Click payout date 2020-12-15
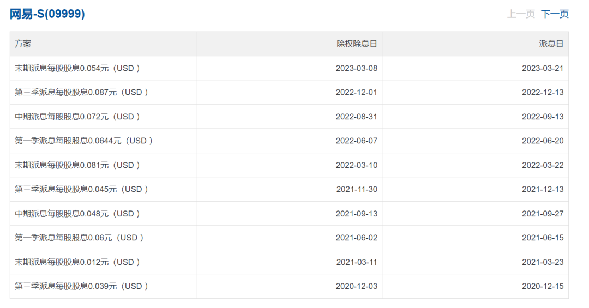589x308 pixels. (x=543, y=286)
